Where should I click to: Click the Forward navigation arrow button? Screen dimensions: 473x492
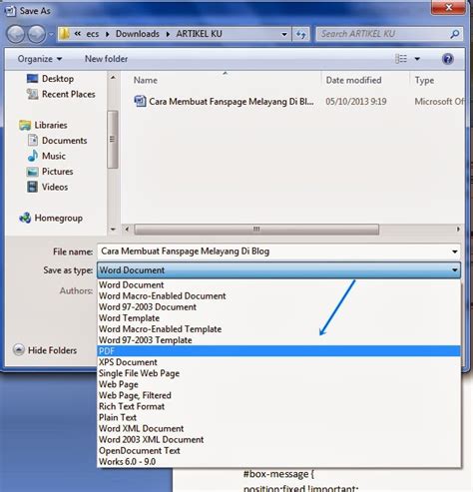coord(36,34)
